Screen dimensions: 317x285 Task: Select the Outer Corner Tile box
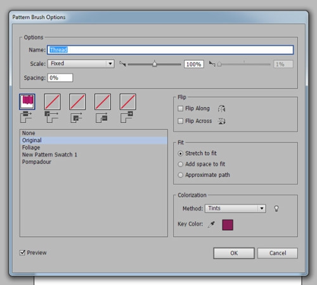tap(53, 102)
